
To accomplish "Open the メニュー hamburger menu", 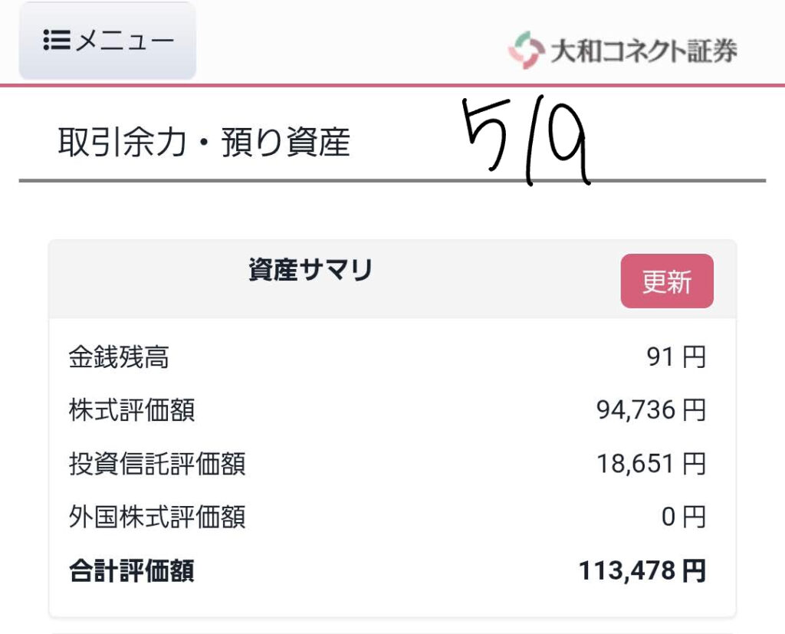I will click(107, 41).
